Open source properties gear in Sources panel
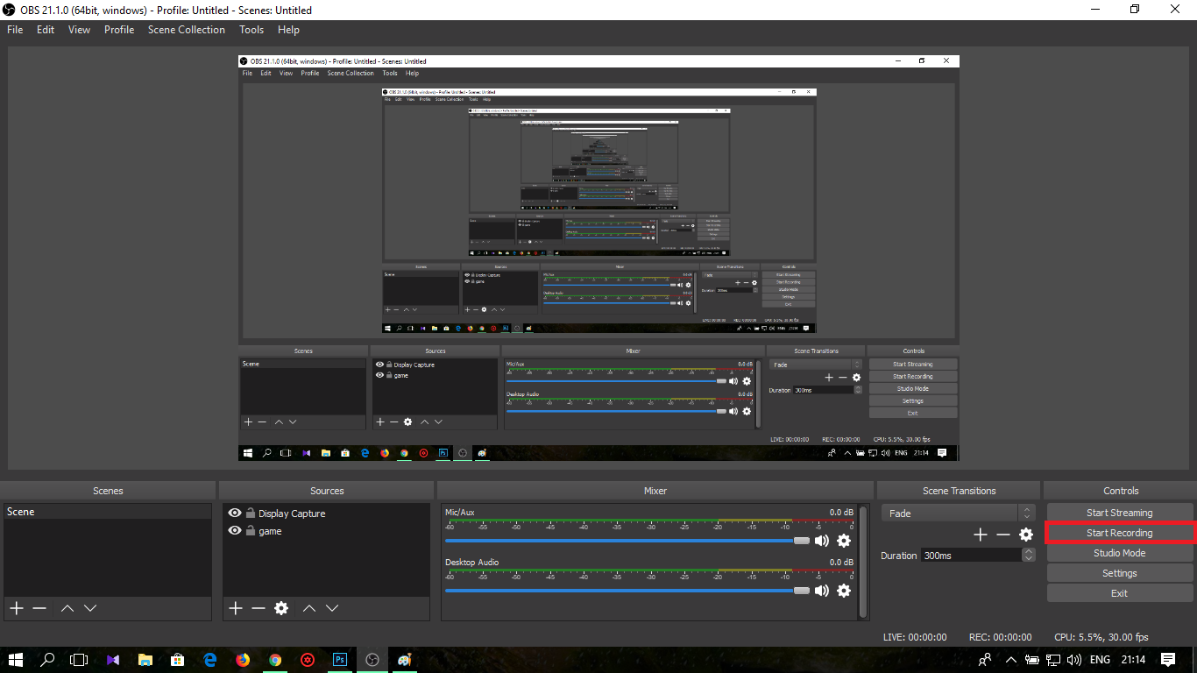The width and height of the screenshot is (1197, 673). [281, 608]
